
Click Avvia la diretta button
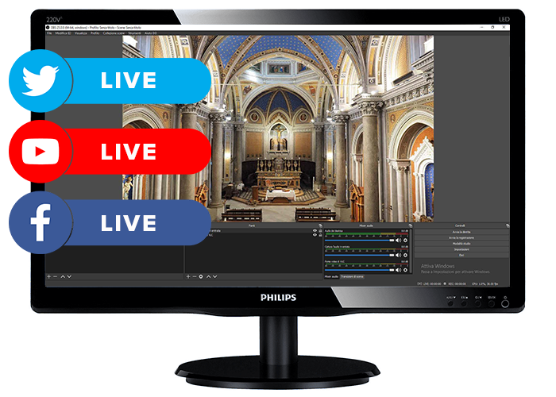[461, 231]
